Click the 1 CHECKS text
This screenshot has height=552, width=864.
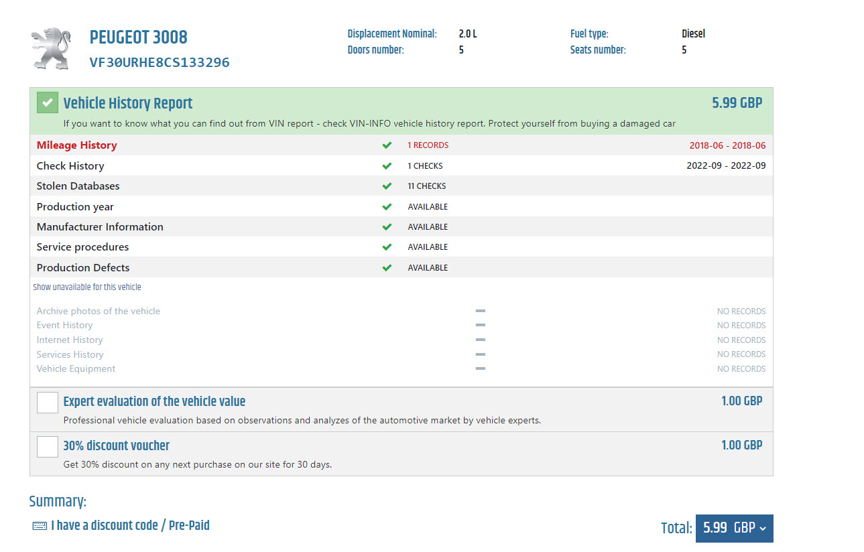(x=426, y=166)
